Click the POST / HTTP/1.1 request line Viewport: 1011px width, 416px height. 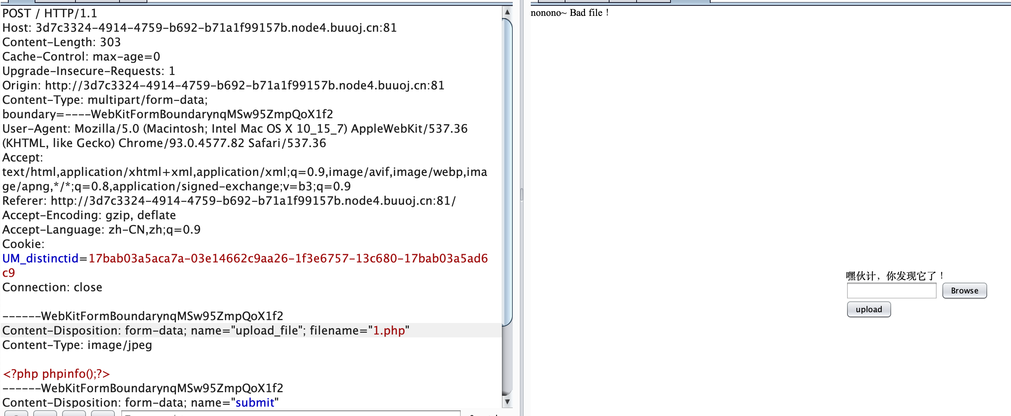coord(49,13)
